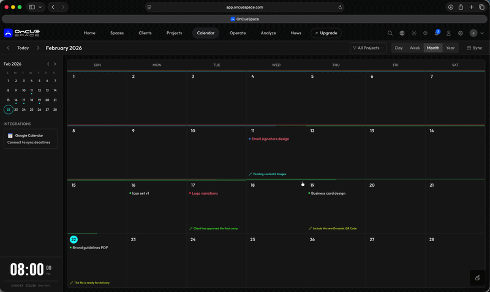Viewport: 490px width, 292px height.
Task: Open notifications with the blue badge
Action: click(437, 33)
